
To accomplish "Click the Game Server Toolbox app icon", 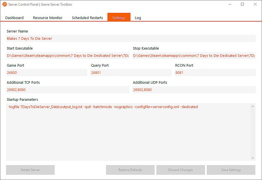I will (5, 4).
